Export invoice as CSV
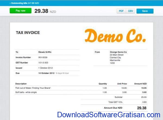This screenshot has width=163, height=120. pyautogui.click(x=130, y=11)
